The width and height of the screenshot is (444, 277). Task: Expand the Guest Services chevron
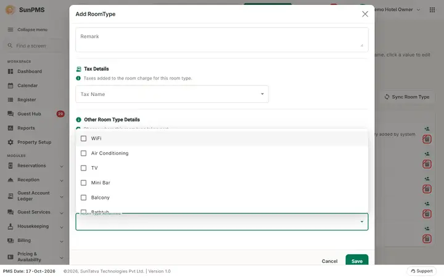(x=62, y=212)
